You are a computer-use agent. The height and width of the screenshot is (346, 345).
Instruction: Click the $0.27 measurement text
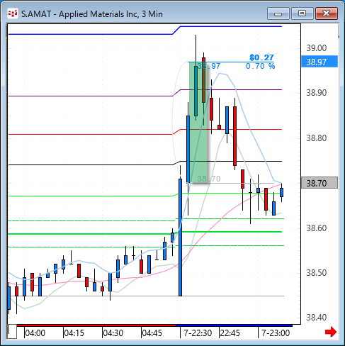coord(261,57)
